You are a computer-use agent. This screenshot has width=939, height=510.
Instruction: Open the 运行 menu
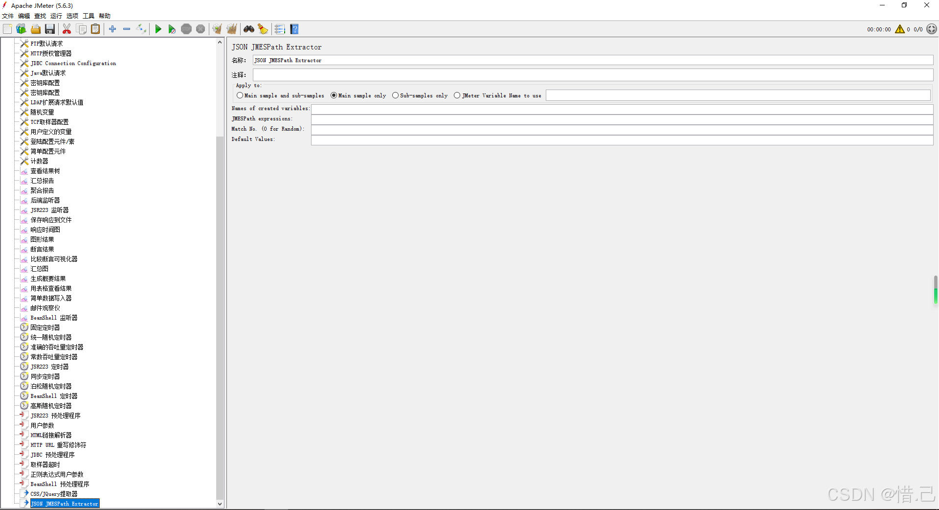pyautogui.click(x=56, y=16)
